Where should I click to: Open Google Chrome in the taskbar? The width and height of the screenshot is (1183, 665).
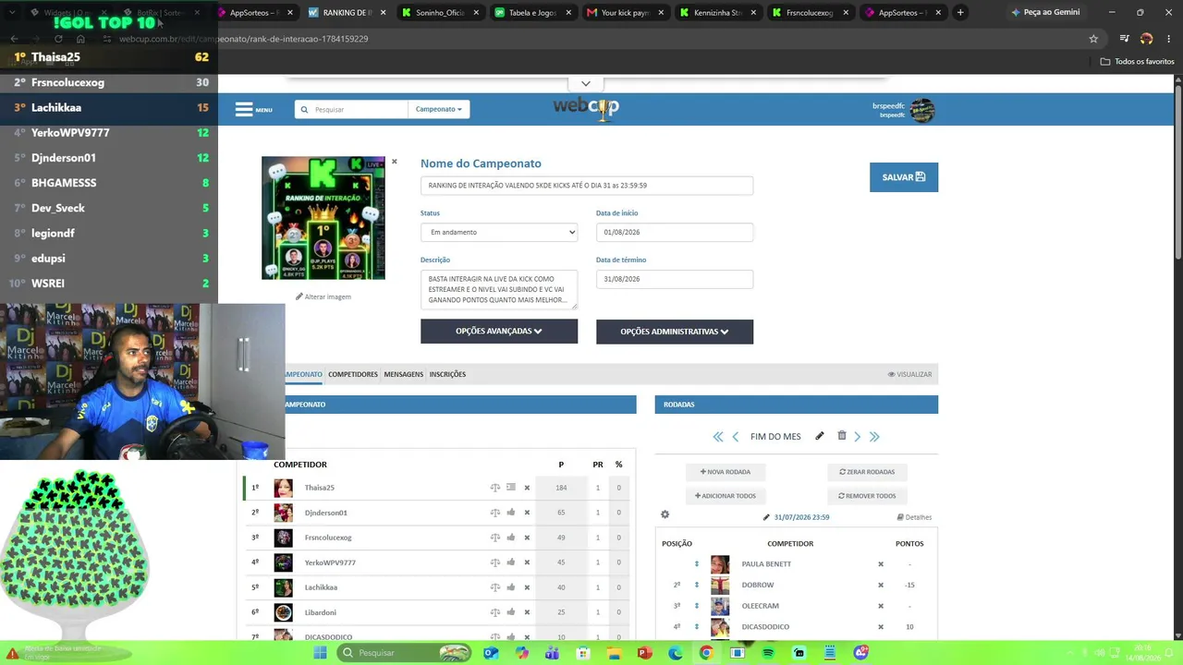pos(706,653)
